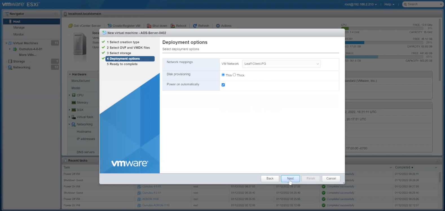Open the Help dropdown menu
Viewport: 445px width, 211px height.
389,4
